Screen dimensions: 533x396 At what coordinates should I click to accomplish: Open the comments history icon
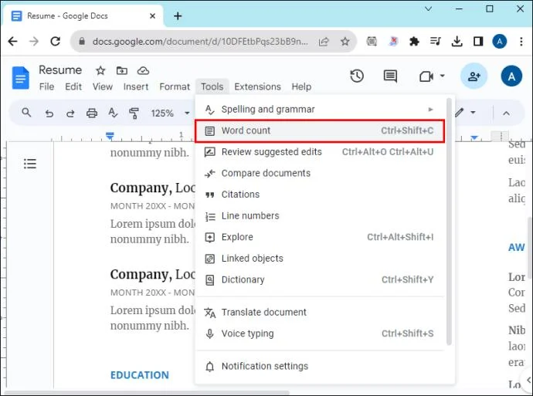coord(390,76)
